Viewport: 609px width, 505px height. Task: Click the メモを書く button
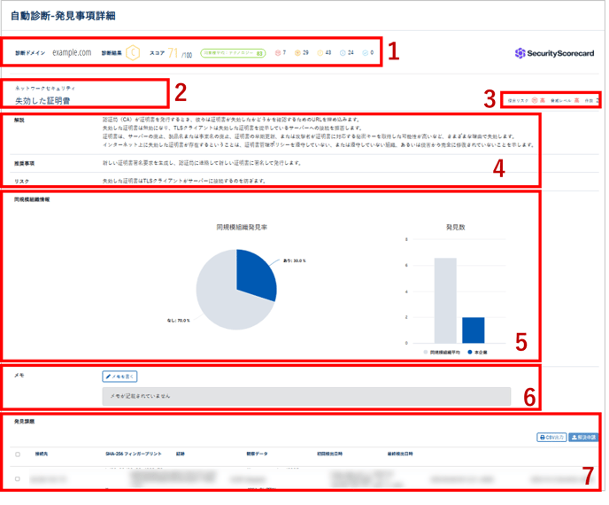click(x=120, y=377)
